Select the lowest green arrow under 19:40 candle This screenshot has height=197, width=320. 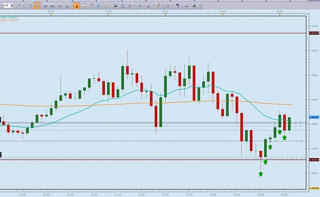click(261, 174)
